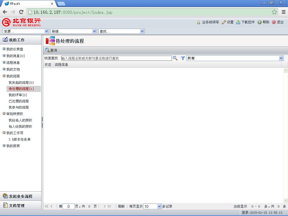Viewport: 288px width, 216px height.
Task: Open a new browser tab
Action: tap(61, 3)
